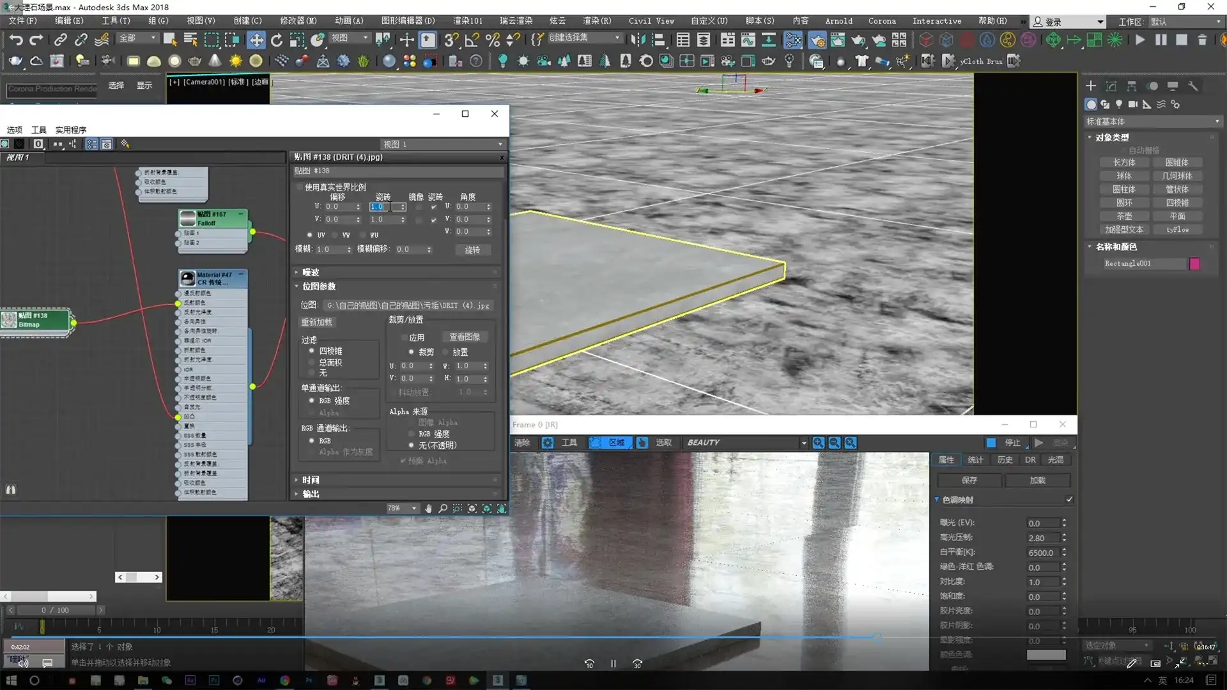
Task: Click the pink object color swatch
Action: tap(1194, 264)
